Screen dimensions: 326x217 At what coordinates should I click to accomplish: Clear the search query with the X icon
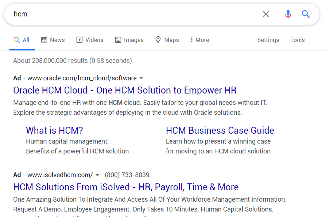click(x=266, y=14)
